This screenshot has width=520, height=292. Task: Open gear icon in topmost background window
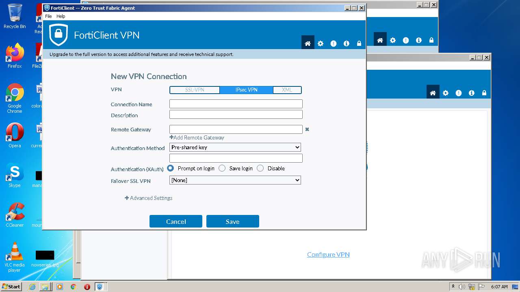(x=393, y=40)
